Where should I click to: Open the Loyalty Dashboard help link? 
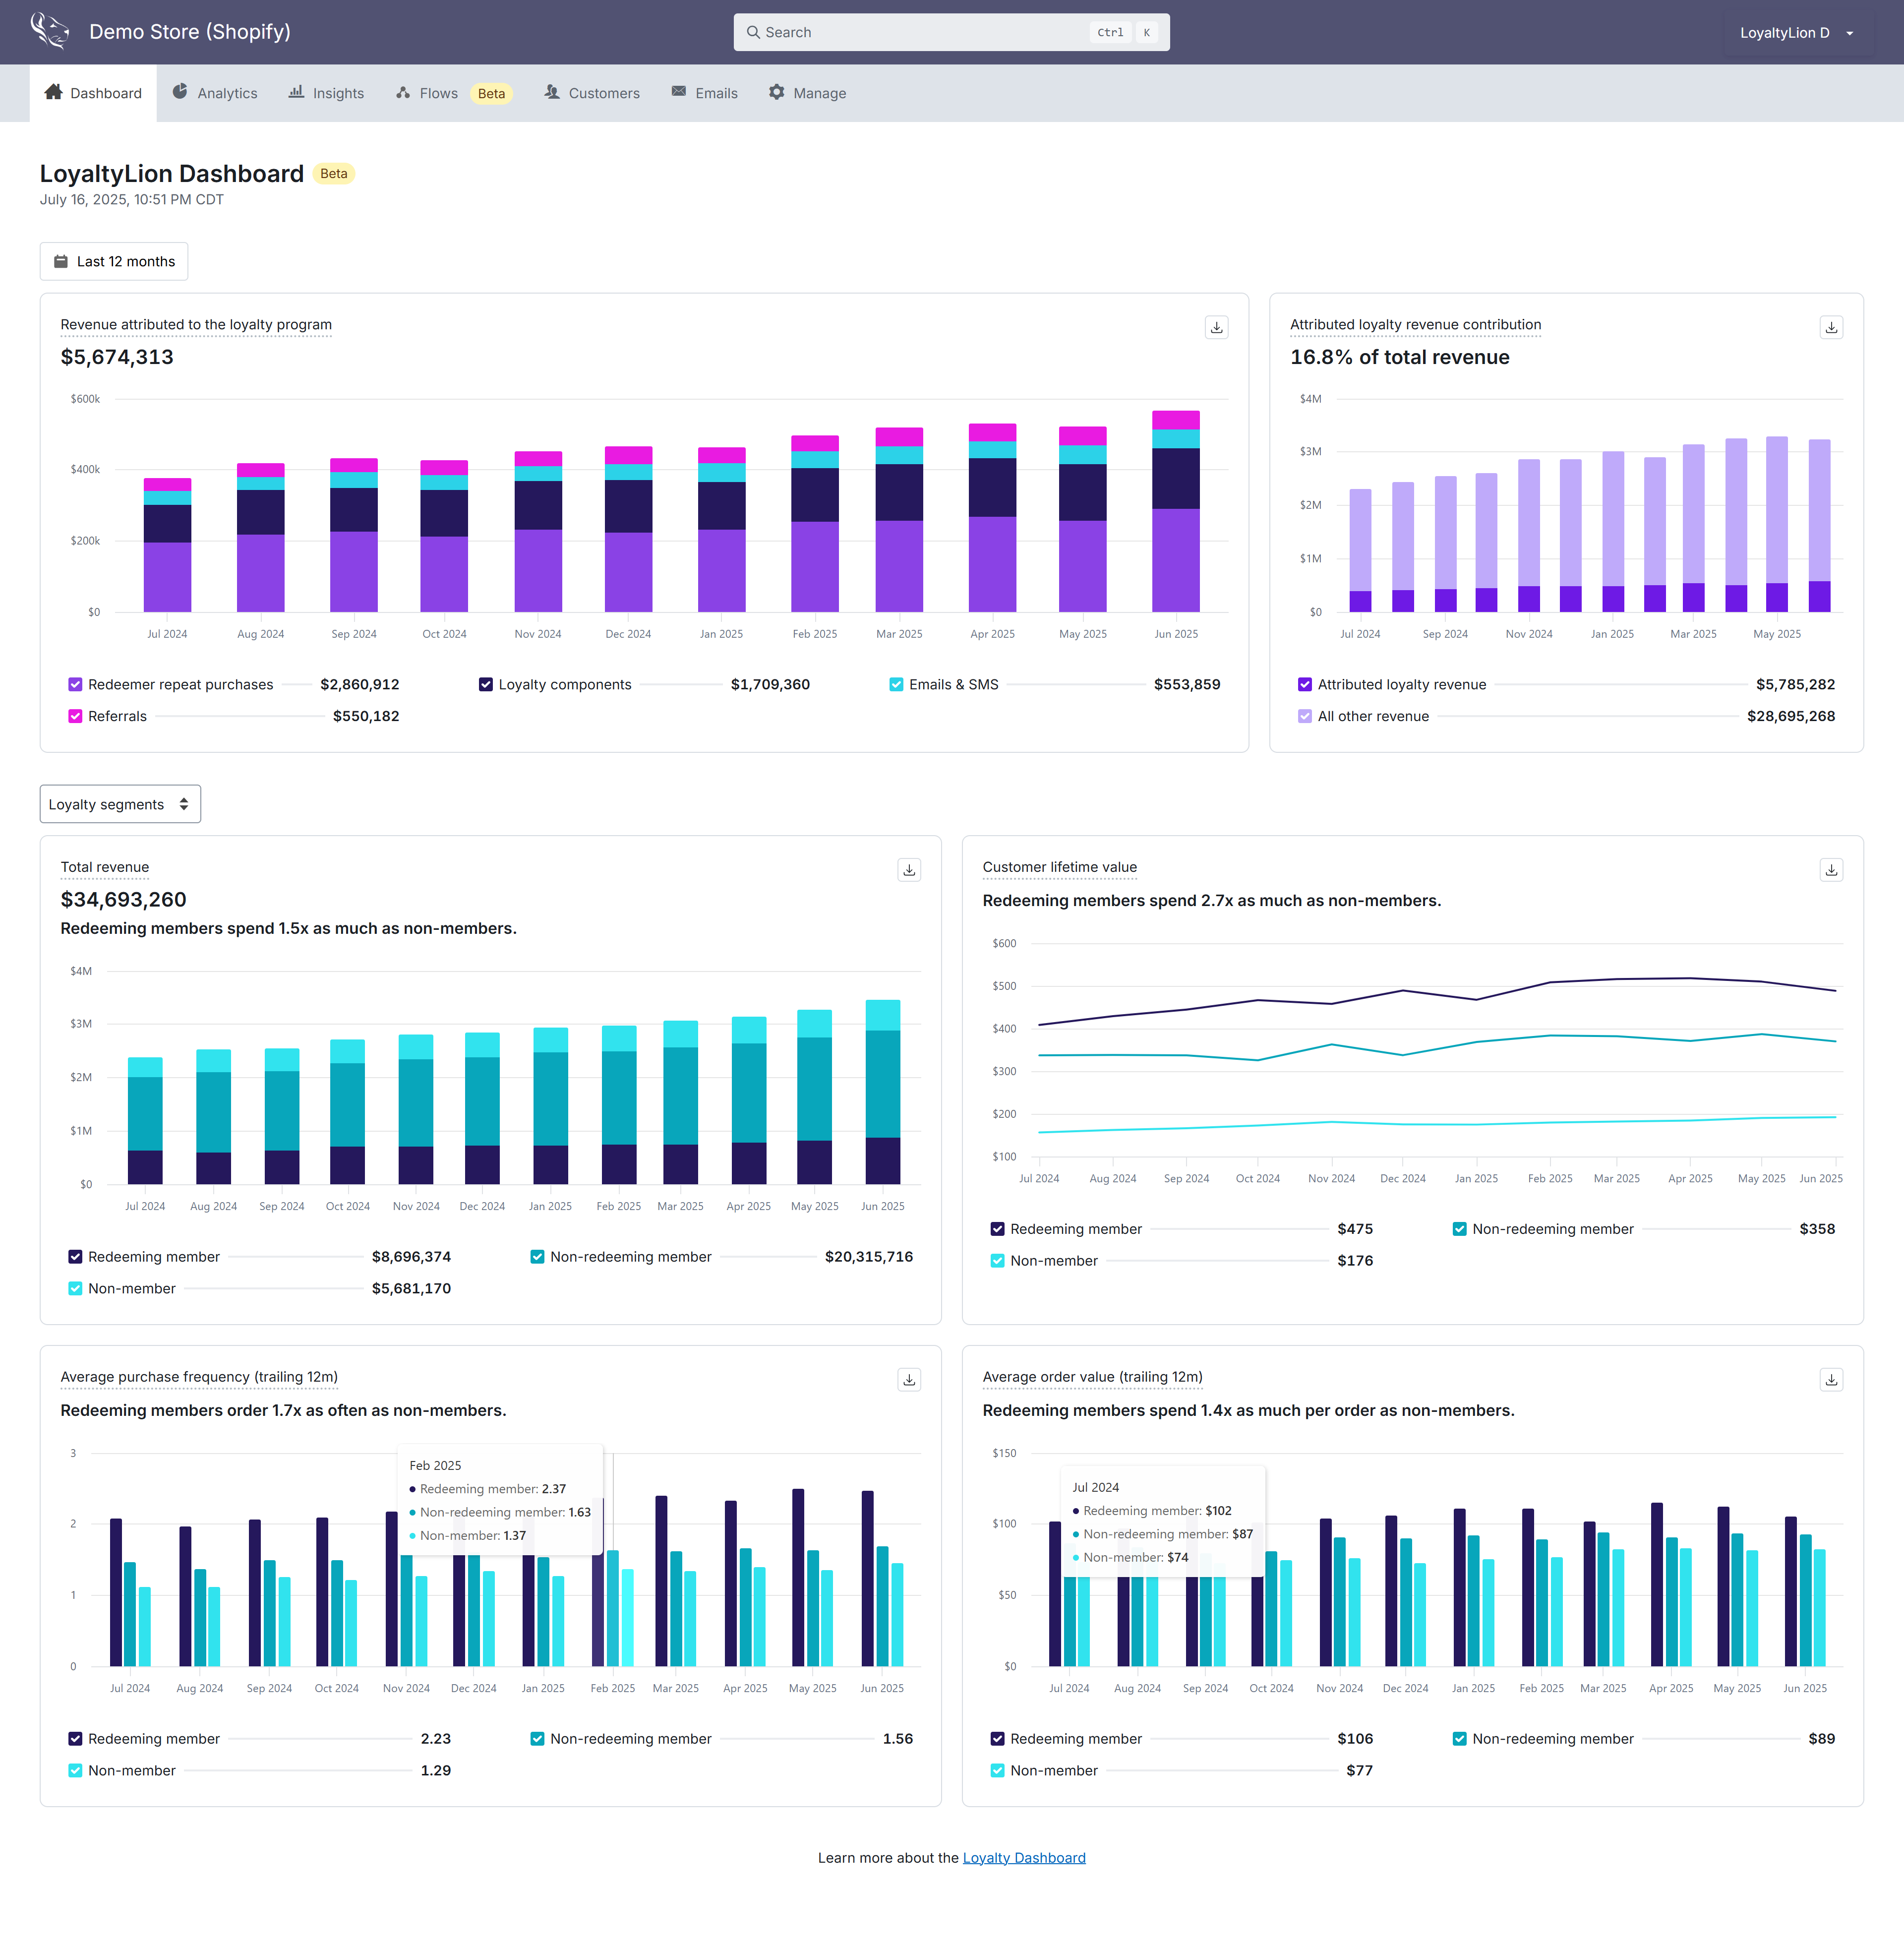pyautogui.click(x=1023, y=1858)
